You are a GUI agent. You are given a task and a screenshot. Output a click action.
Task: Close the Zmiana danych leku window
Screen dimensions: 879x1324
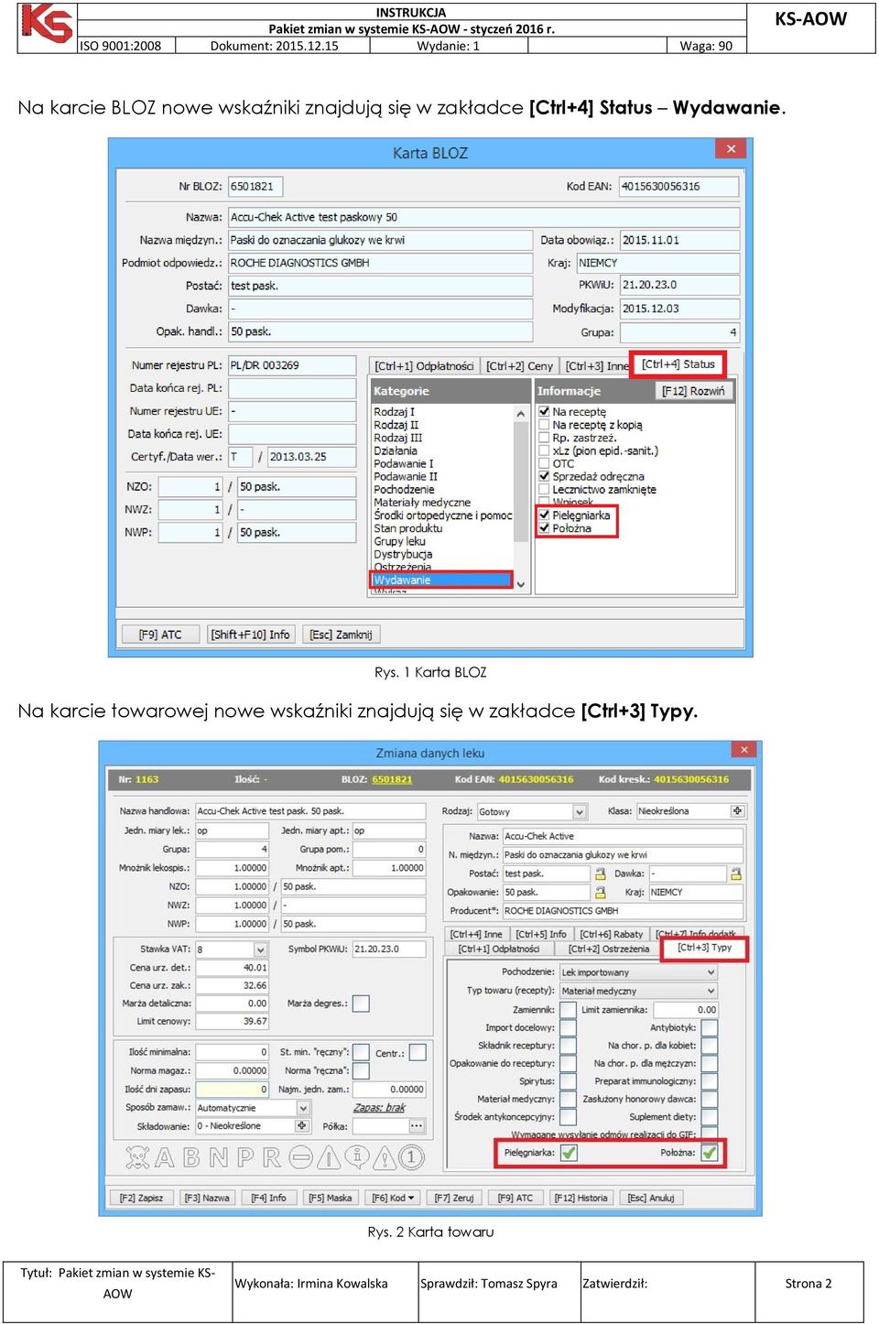pyautogui.click(x=743, y=750)
